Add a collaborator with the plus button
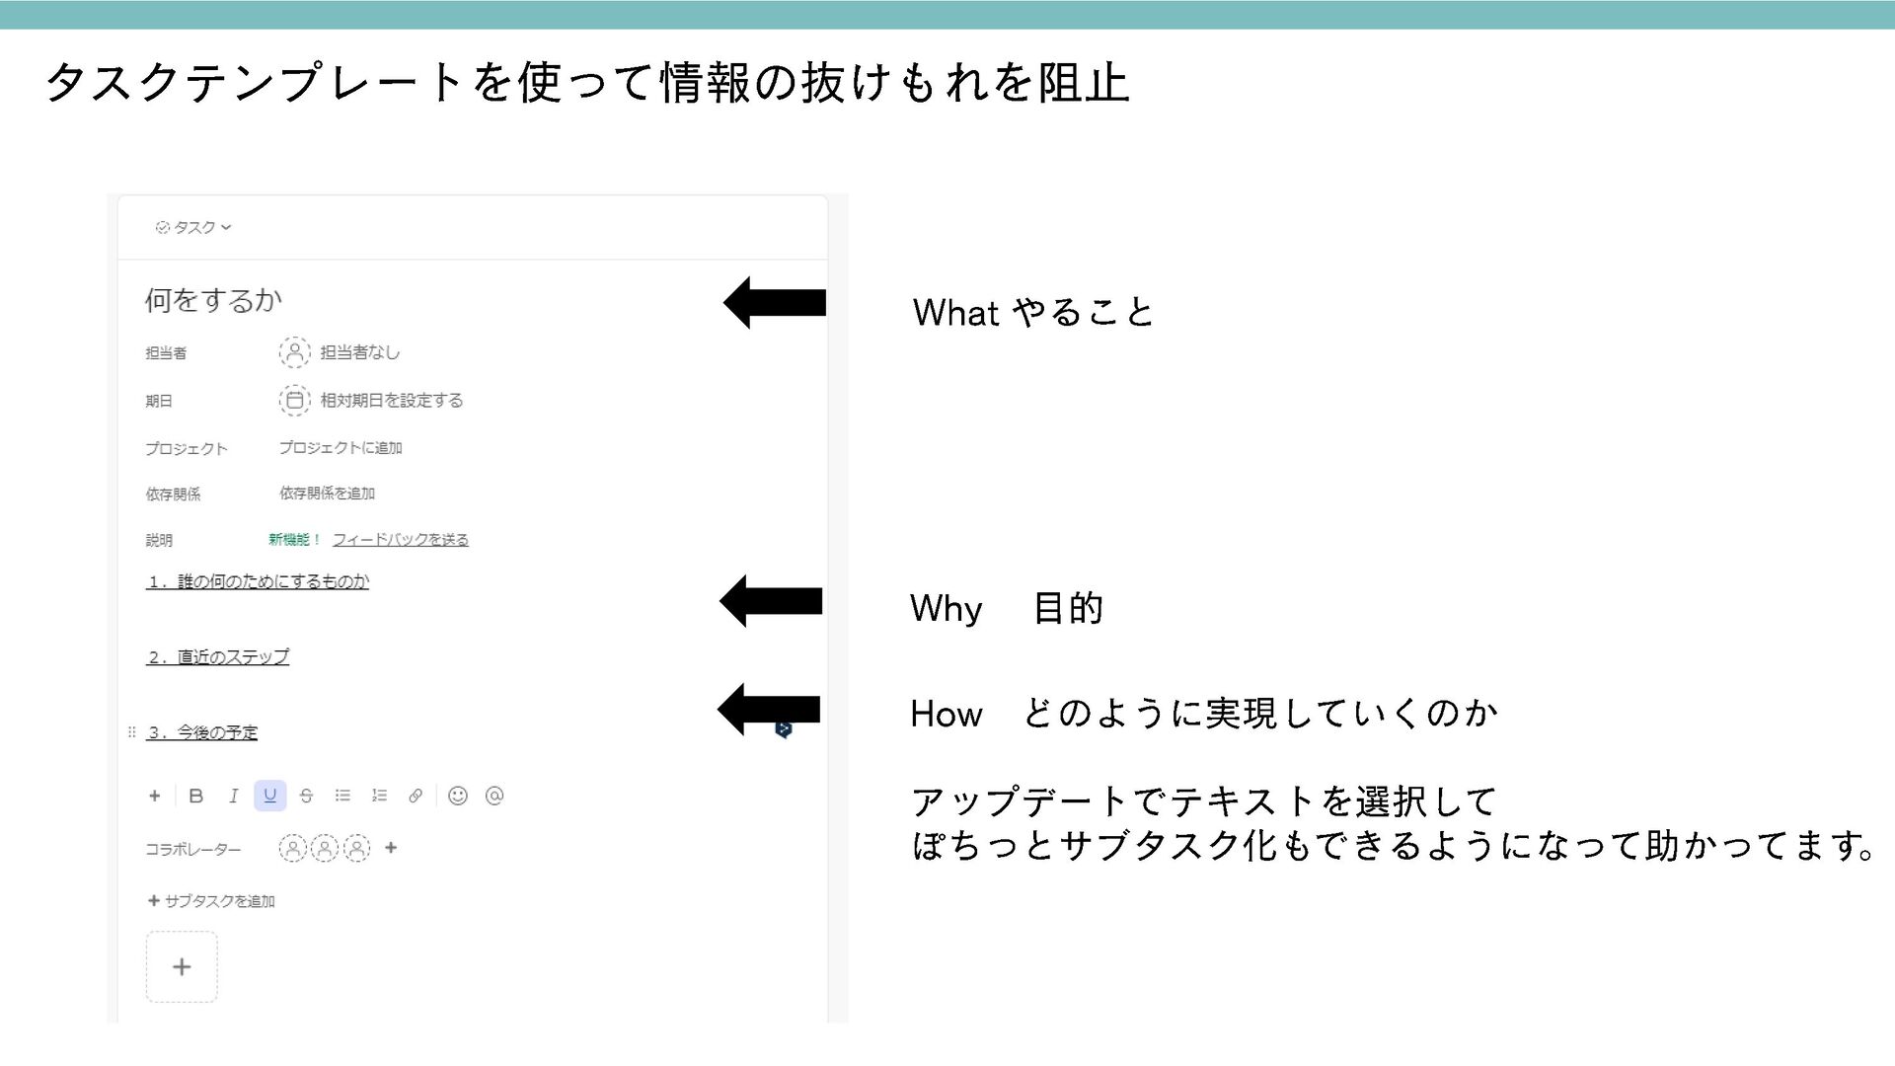The width and height of the screenshot is (1895, 1066). click(x=391, y=848)
